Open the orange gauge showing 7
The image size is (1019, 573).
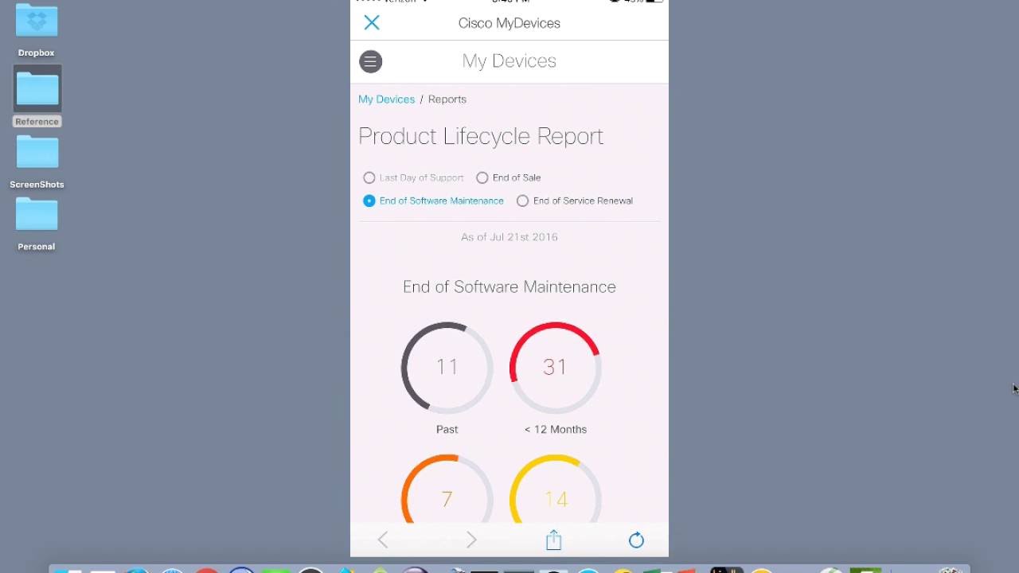(447, 489)
